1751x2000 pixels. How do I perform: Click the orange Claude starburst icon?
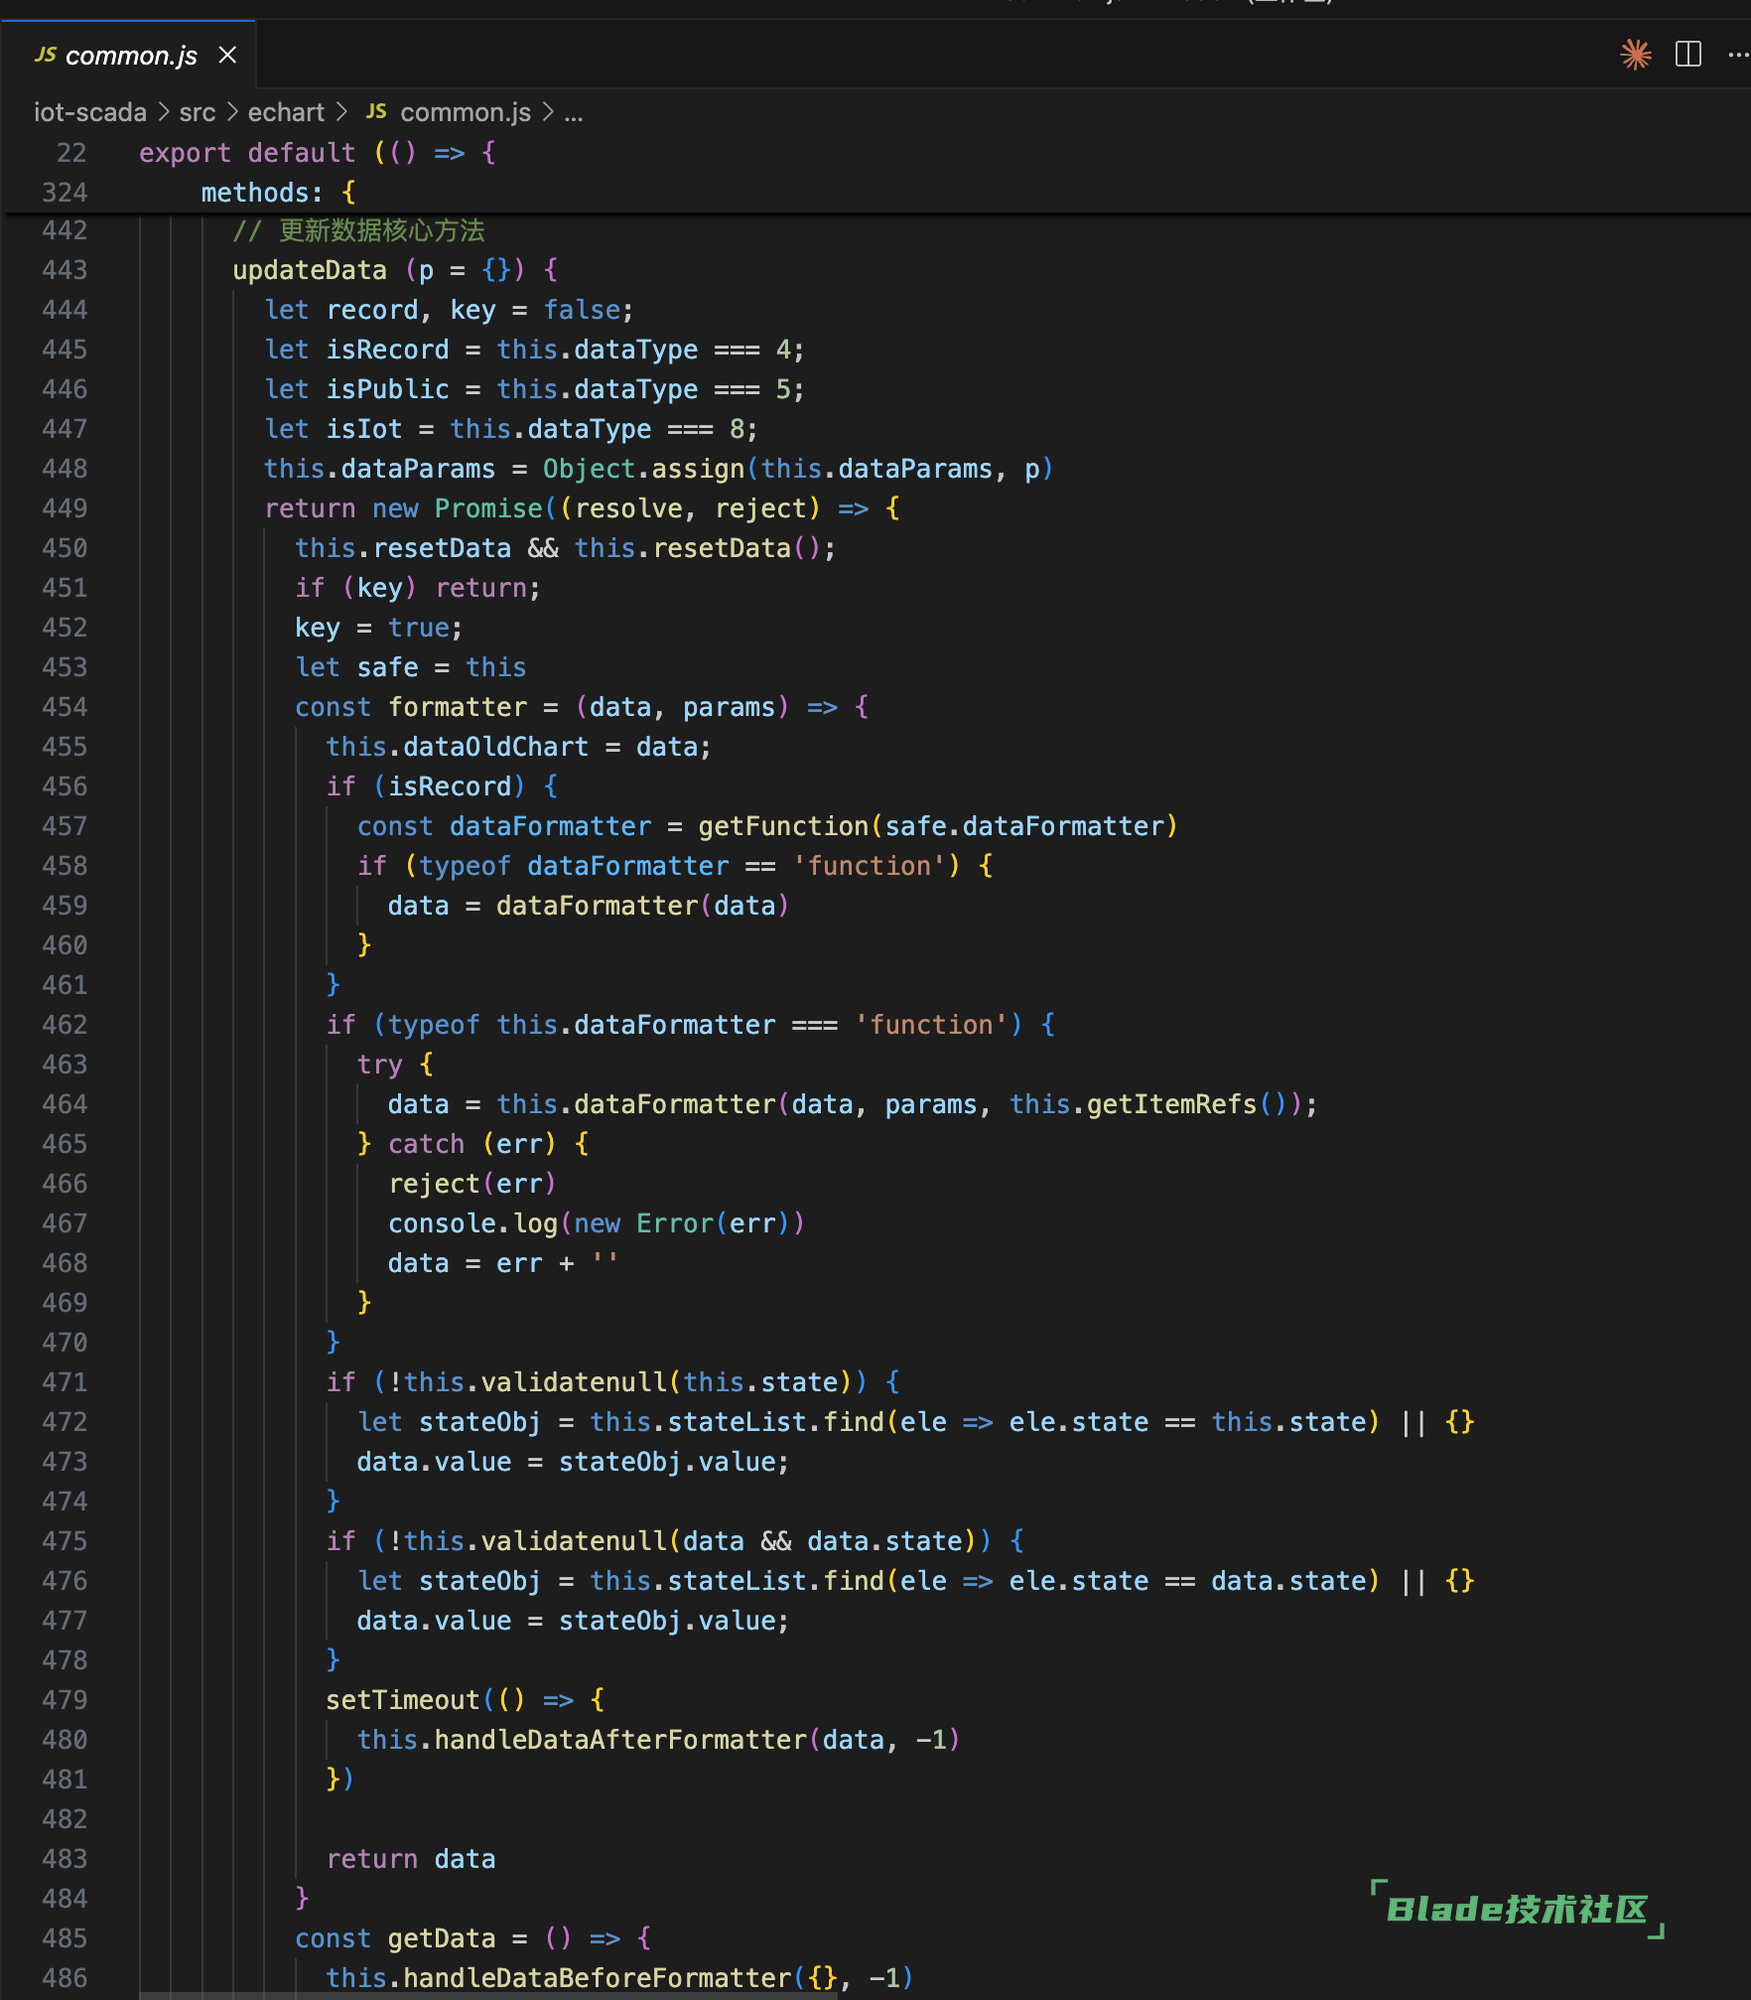pos(1635,55)
